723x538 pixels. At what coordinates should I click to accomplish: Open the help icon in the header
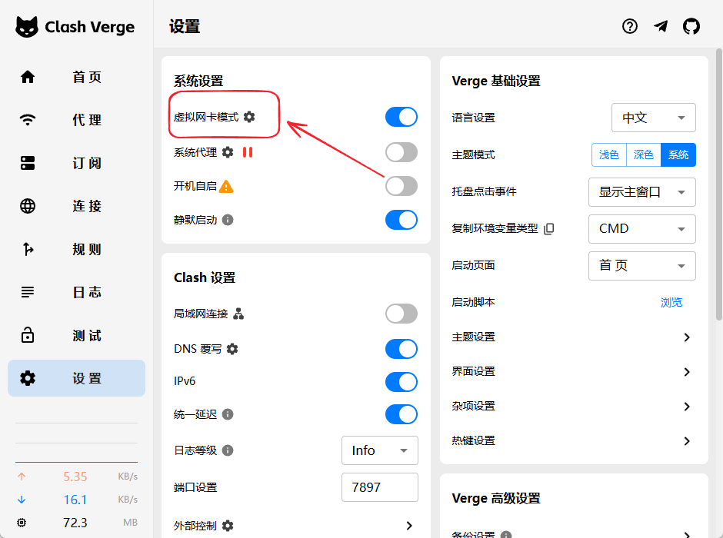[630, 26]
